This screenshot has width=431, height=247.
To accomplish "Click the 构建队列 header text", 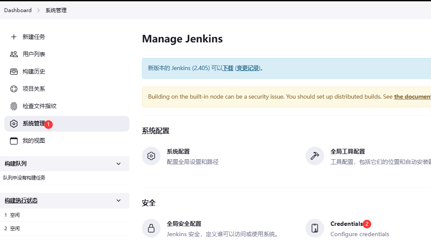I will click(x=16, y=164).
